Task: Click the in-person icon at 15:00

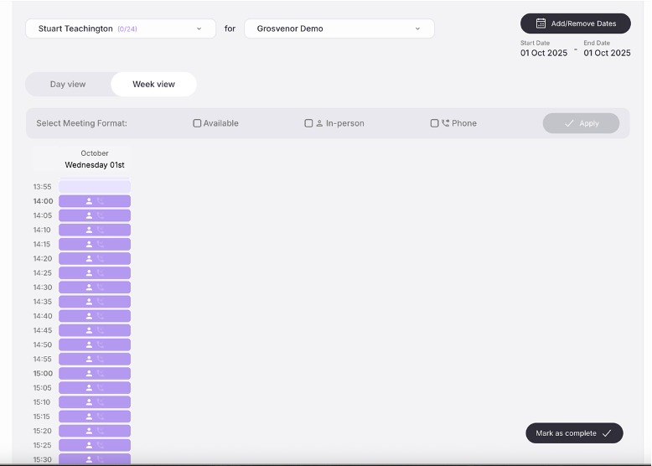Action: (x=89, y=373)
